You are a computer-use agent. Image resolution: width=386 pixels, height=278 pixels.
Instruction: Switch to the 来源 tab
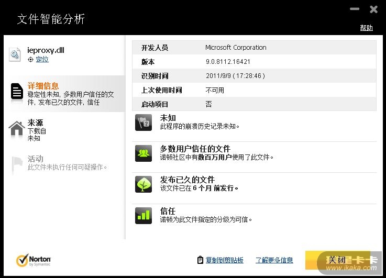tap(64, 130)
